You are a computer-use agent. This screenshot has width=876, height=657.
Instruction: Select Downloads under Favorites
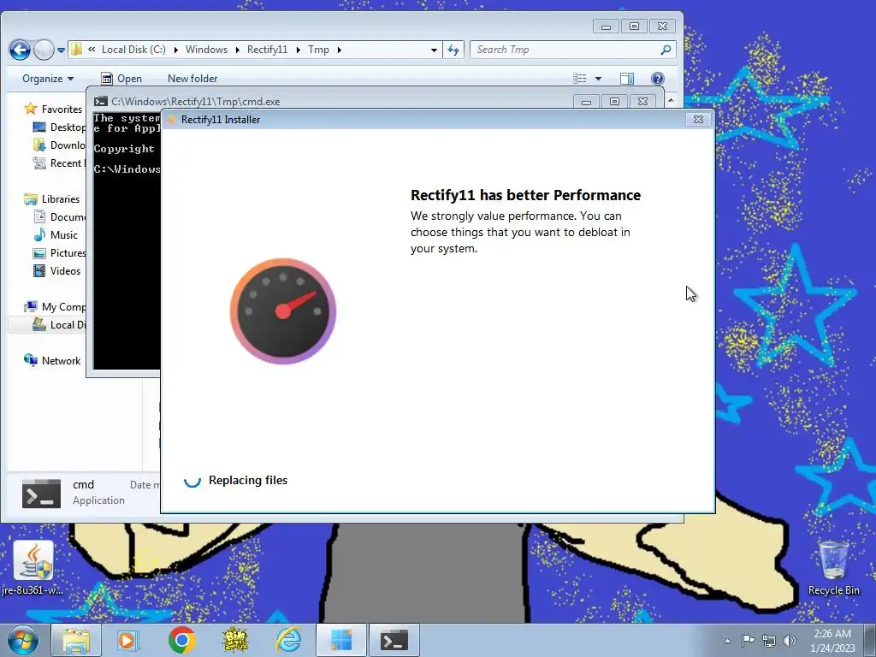click(x=59, y=145)
